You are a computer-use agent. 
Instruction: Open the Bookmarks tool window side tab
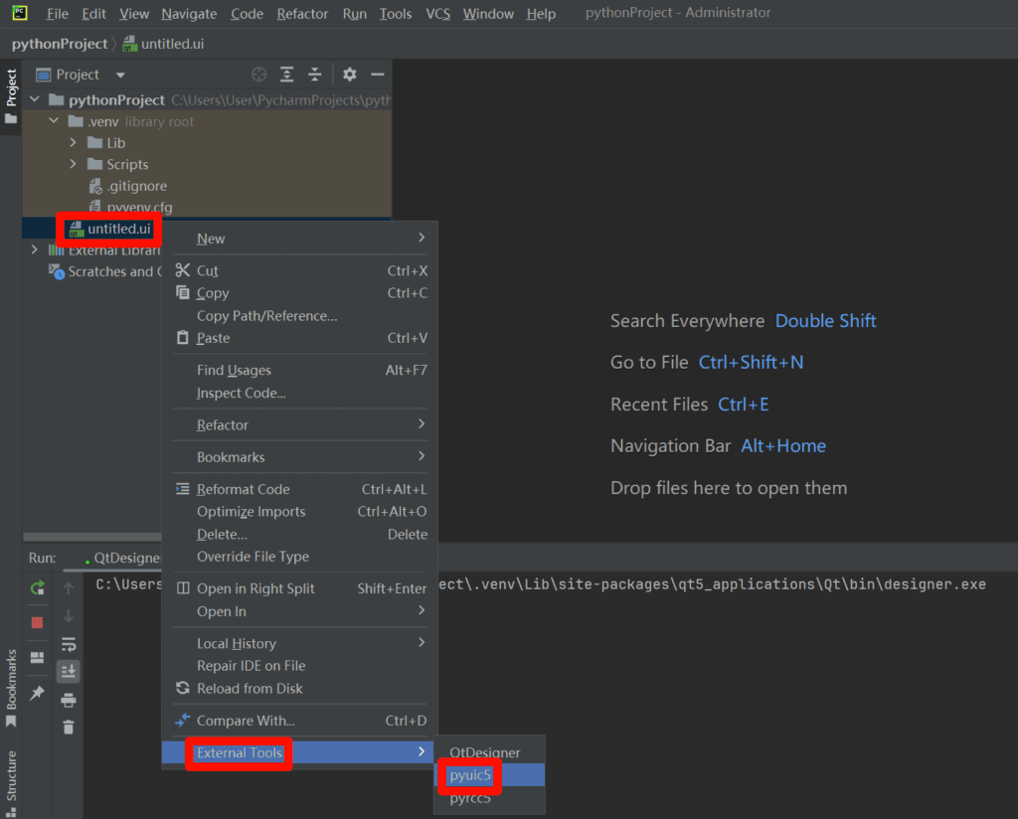11,688
